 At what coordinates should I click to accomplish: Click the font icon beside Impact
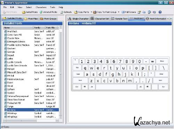tap(6, 55)
